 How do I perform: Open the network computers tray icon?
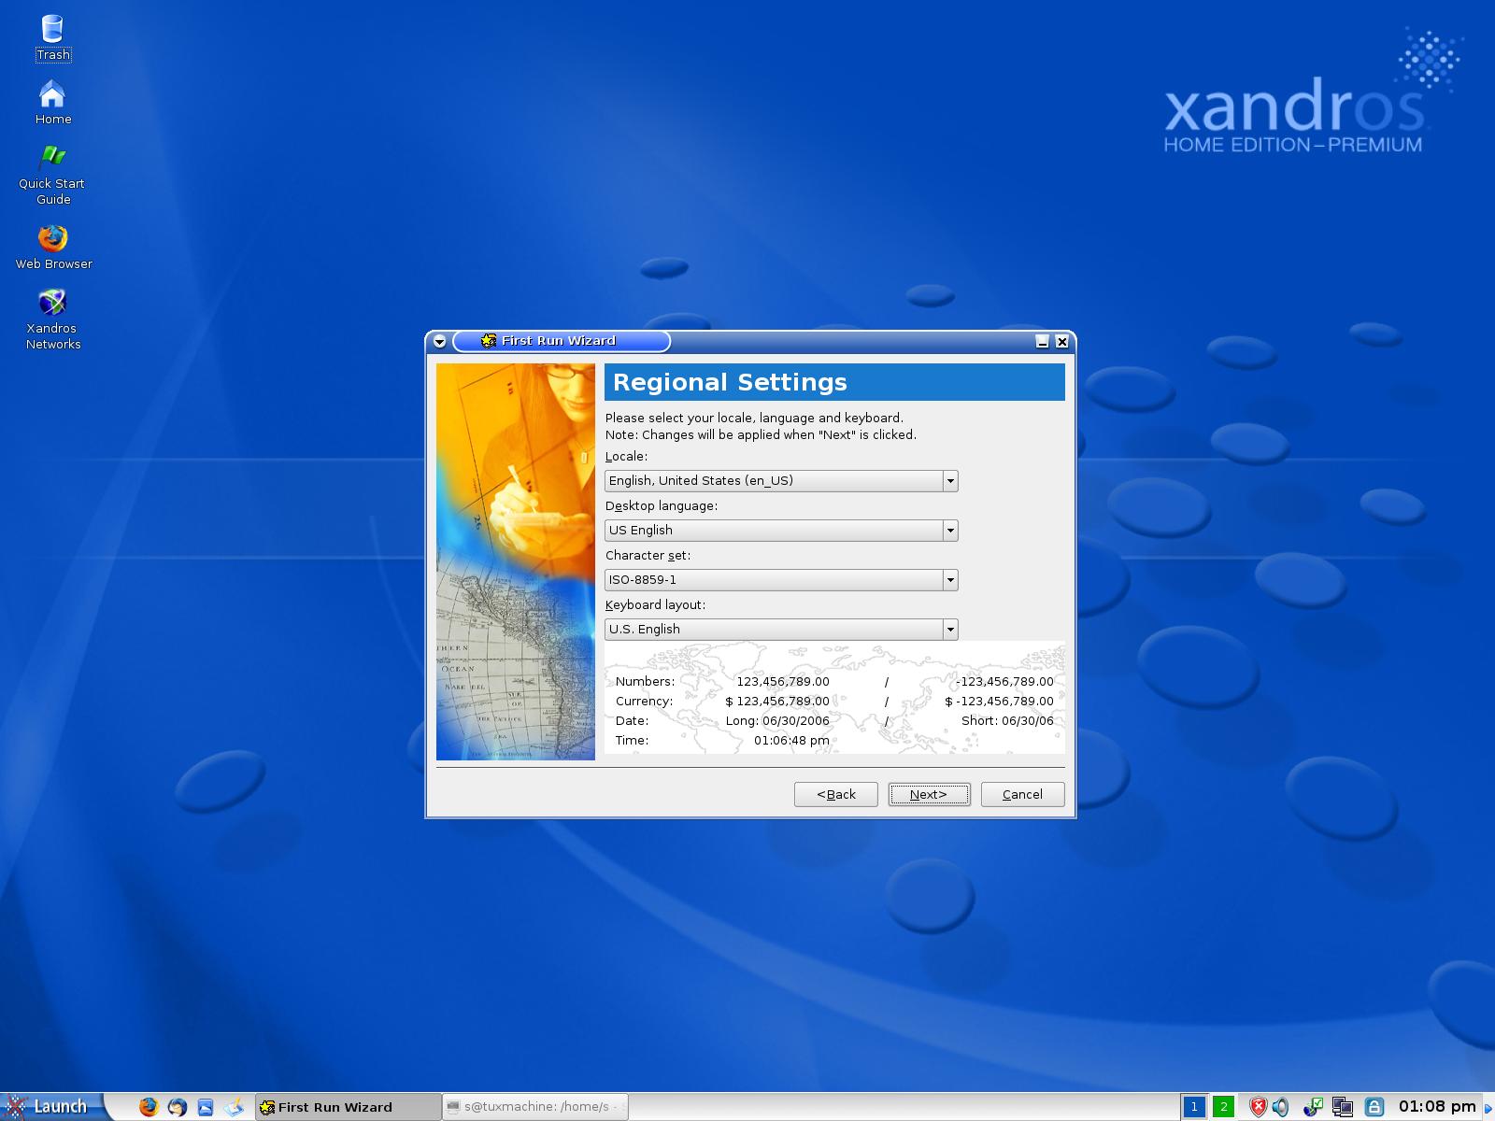pyautogui.click(x=1343, y=1107)
